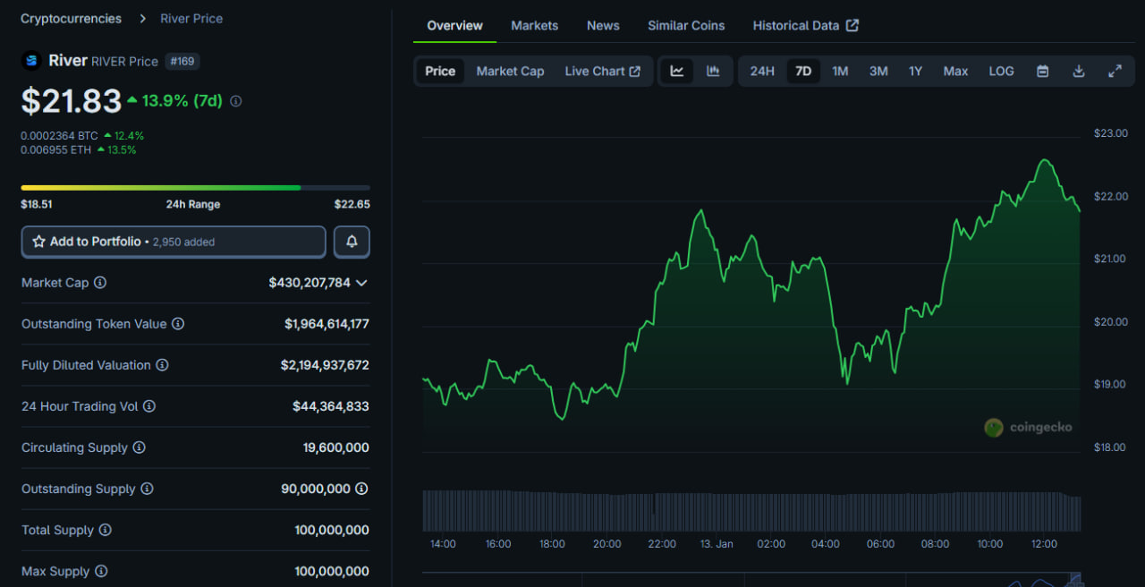Select the line chart view icon
The image size is (1145, 587).
(x=677, y=72)
